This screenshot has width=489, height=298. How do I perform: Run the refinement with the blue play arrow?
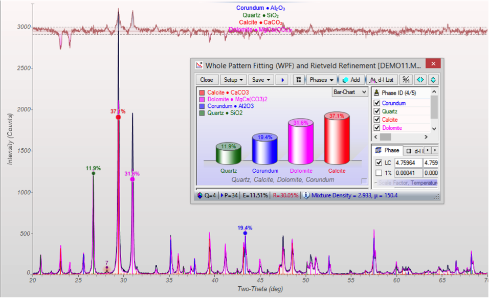pos(282,80)
